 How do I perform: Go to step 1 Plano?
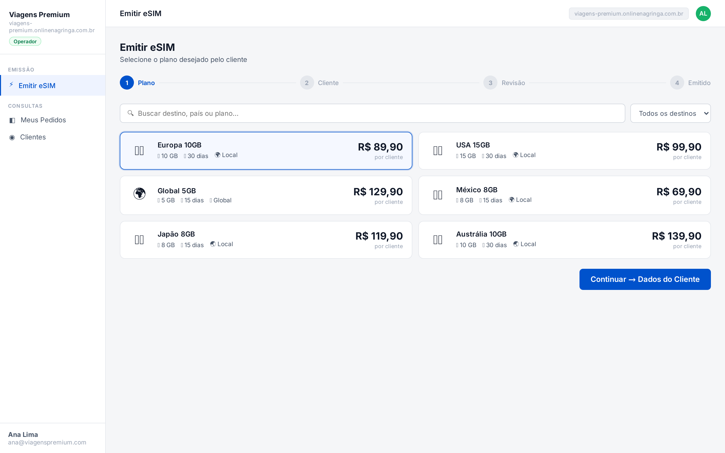tap(137, 83)
